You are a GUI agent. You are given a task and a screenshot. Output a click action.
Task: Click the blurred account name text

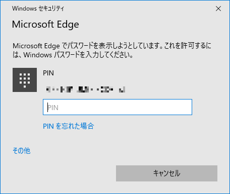click(x=86, y=89)
